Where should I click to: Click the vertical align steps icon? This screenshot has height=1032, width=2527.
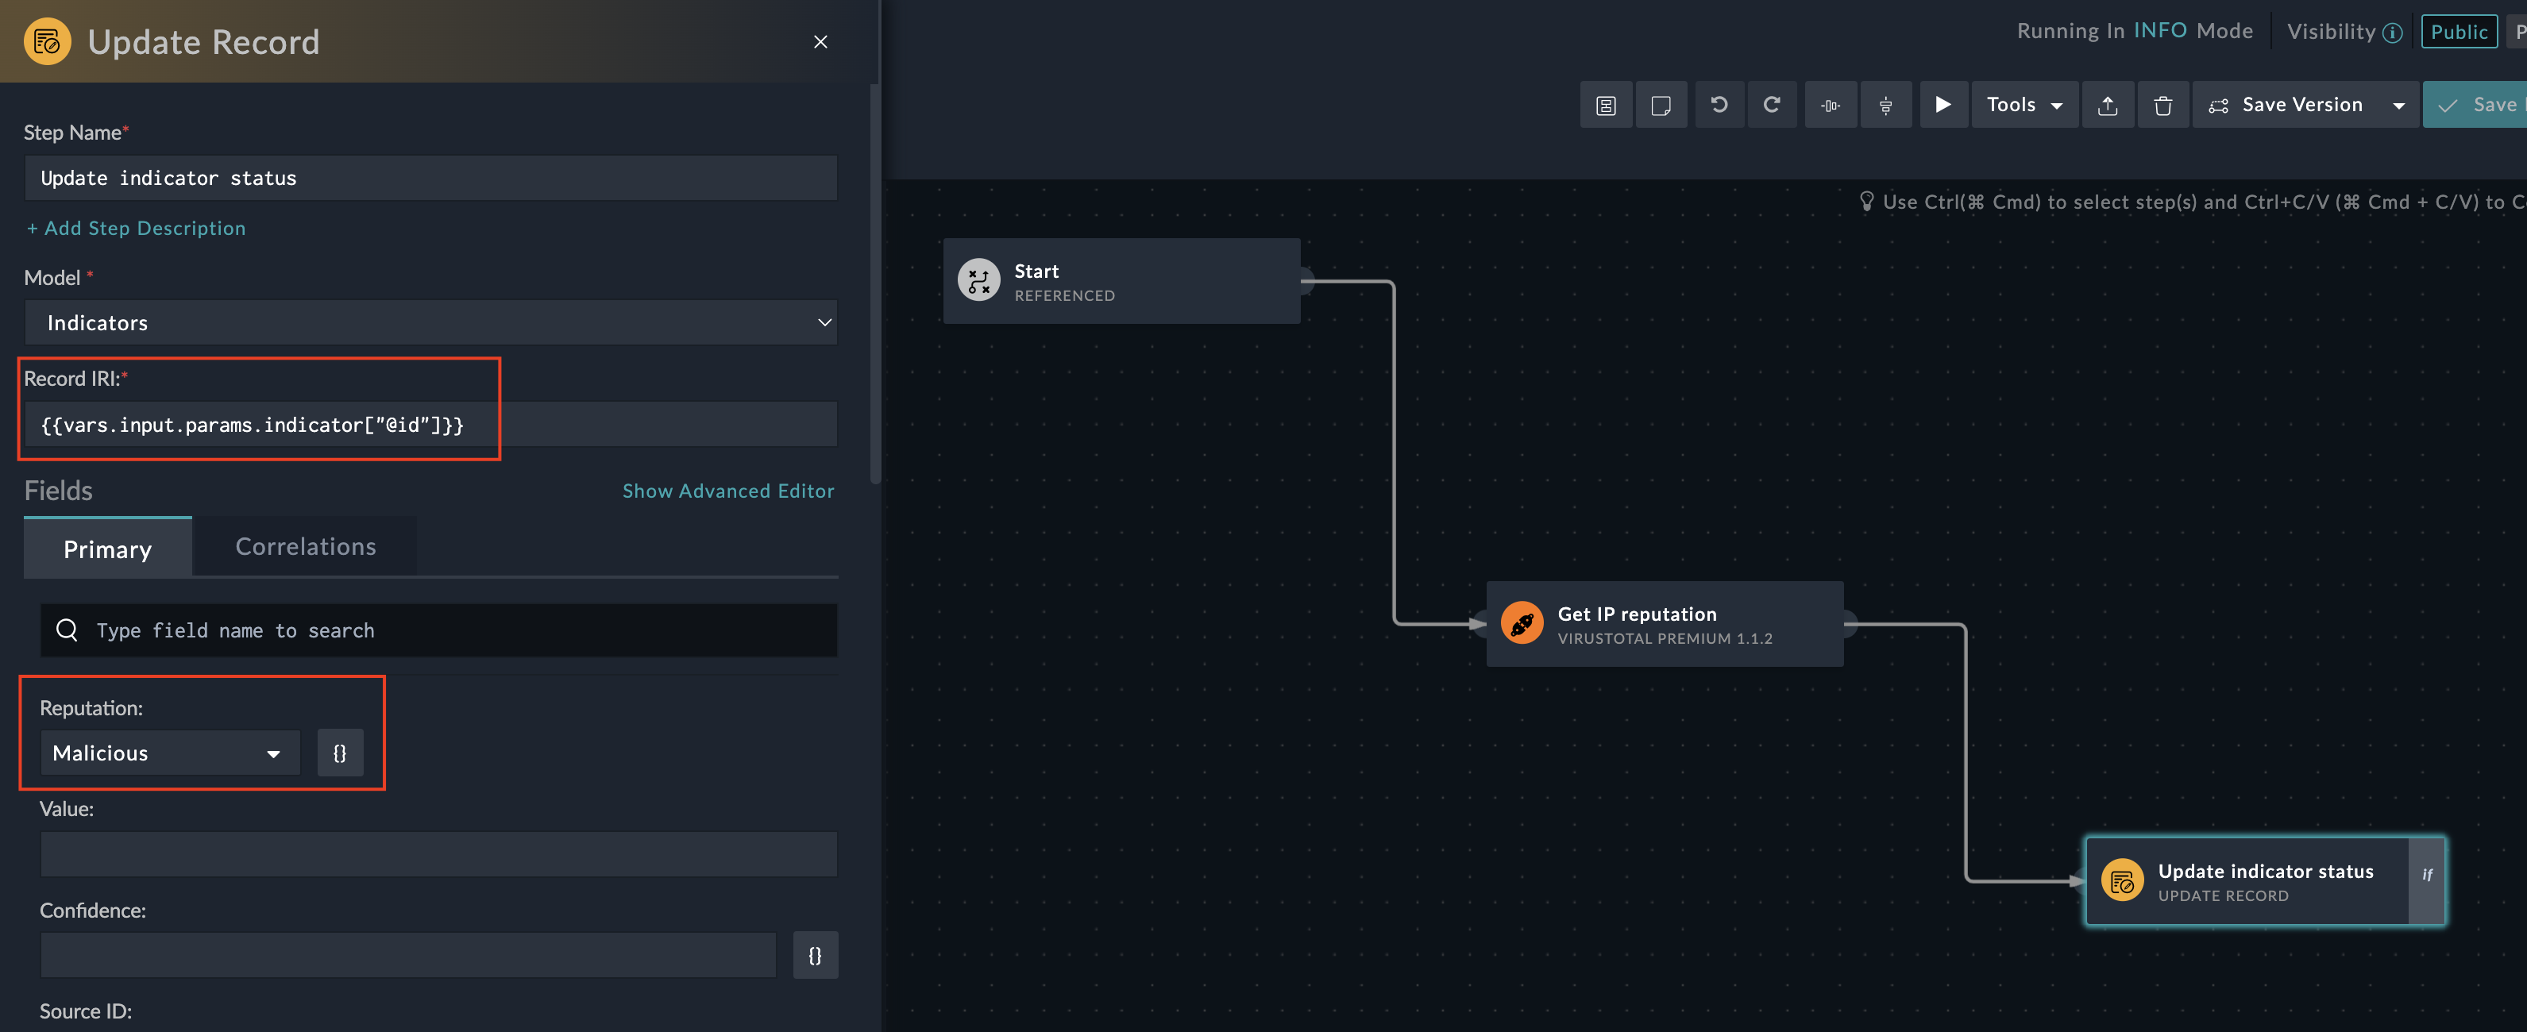point(1885,105)
